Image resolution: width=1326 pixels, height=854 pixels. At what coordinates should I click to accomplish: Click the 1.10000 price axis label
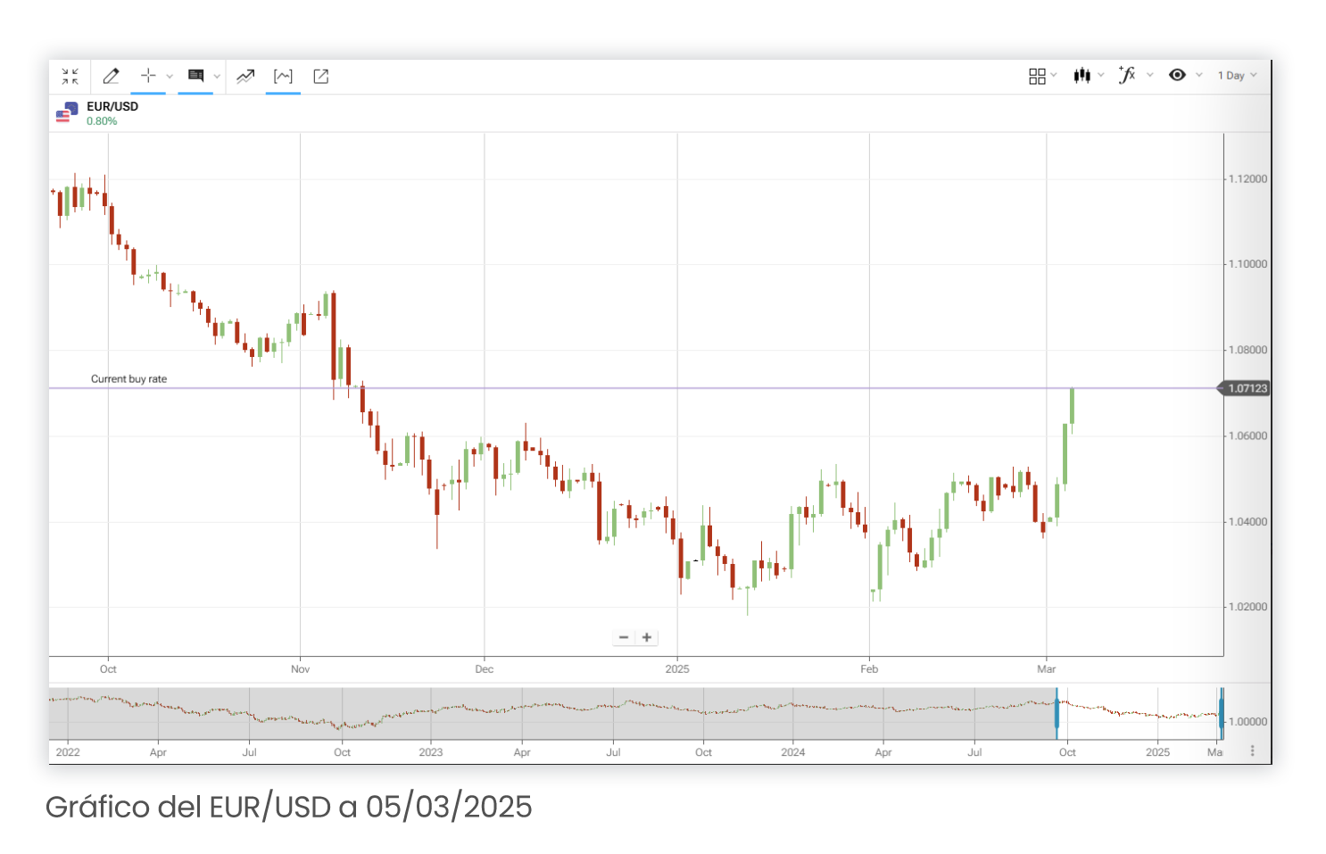click(1247, 264)
